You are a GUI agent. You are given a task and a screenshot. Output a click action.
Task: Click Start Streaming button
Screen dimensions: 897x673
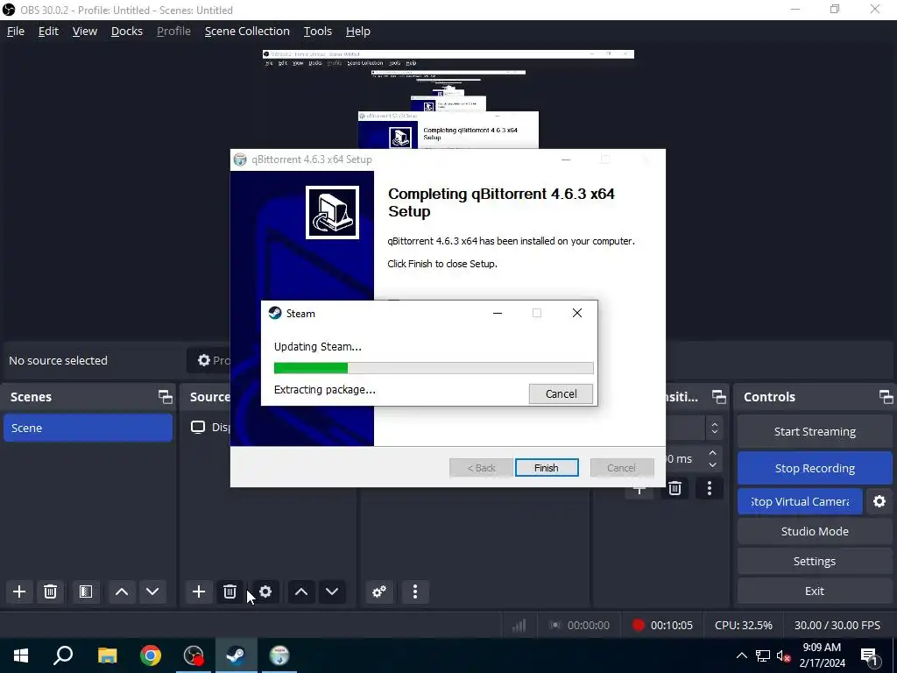click(815, 431)
